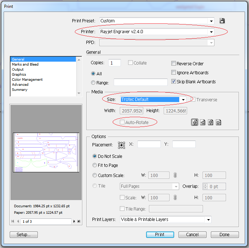Jump to last artboard page arrow

(79, 221)
